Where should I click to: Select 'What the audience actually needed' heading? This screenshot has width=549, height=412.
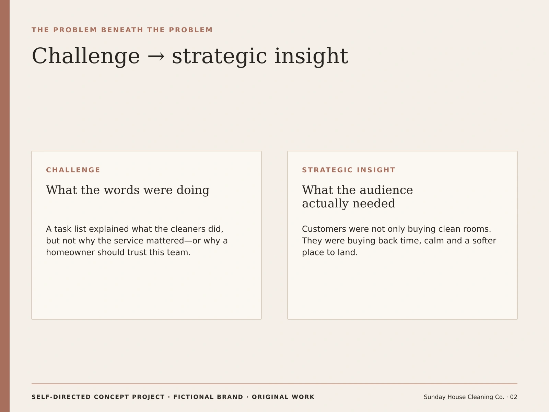tap(358, 197)
